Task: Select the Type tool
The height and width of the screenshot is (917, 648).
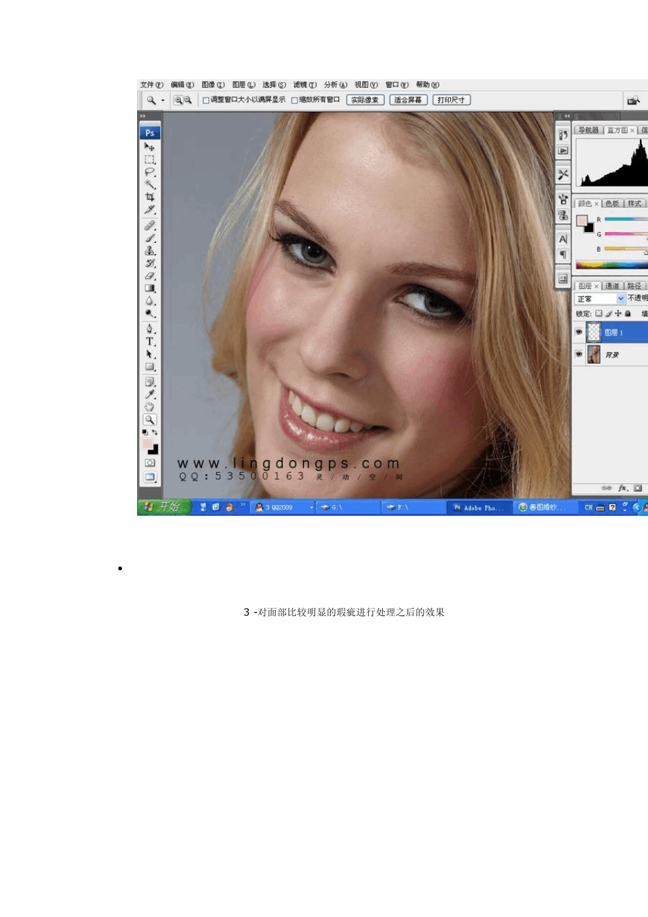Action: (x=149, y=341)
